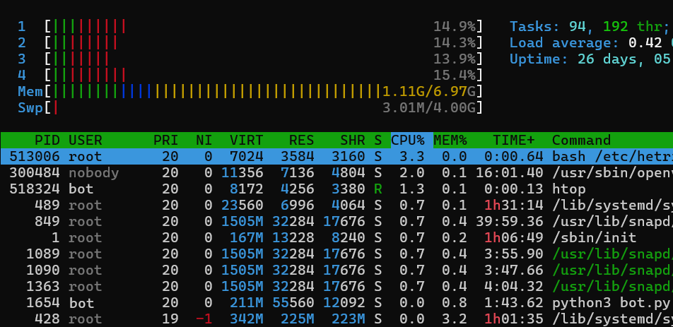Click the SHR column header
This screenshot has width=673, height=327.
(352, 140)
